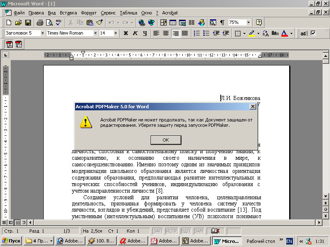Toggle the bulleted list button
The width and height of the screenshot is (330, 247).
(206, 33)
